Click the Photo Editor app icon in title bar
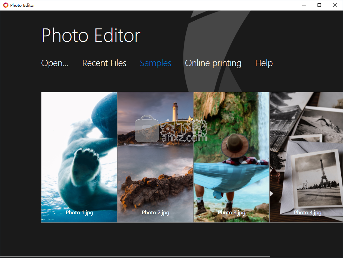This screenshot has height=258, width=343. pyautogui.click(x=6, y=5)
